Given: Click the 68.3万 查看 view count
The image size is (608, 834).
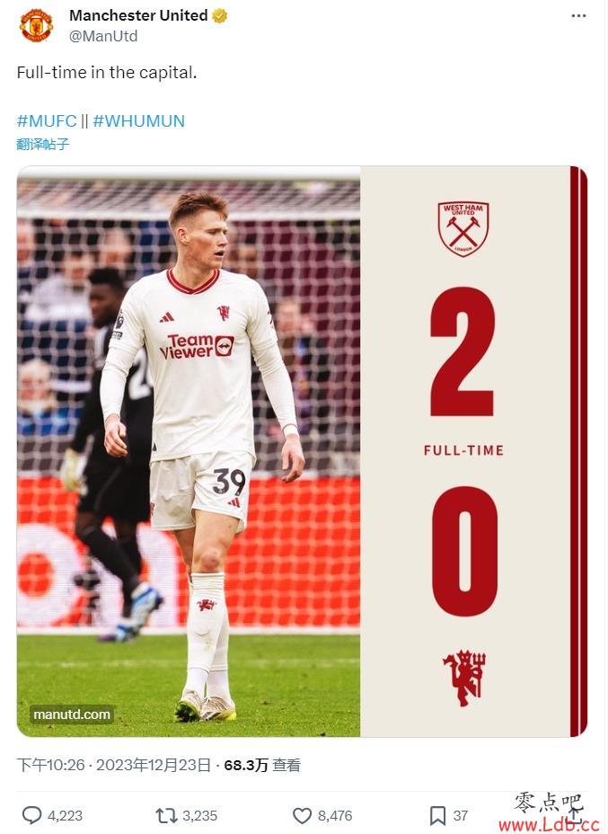Looking at the screenshot, I should (262, 765).
